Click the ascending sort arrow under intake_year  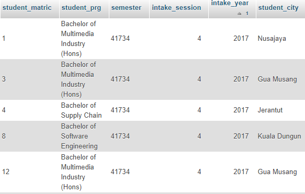(239, 14)
